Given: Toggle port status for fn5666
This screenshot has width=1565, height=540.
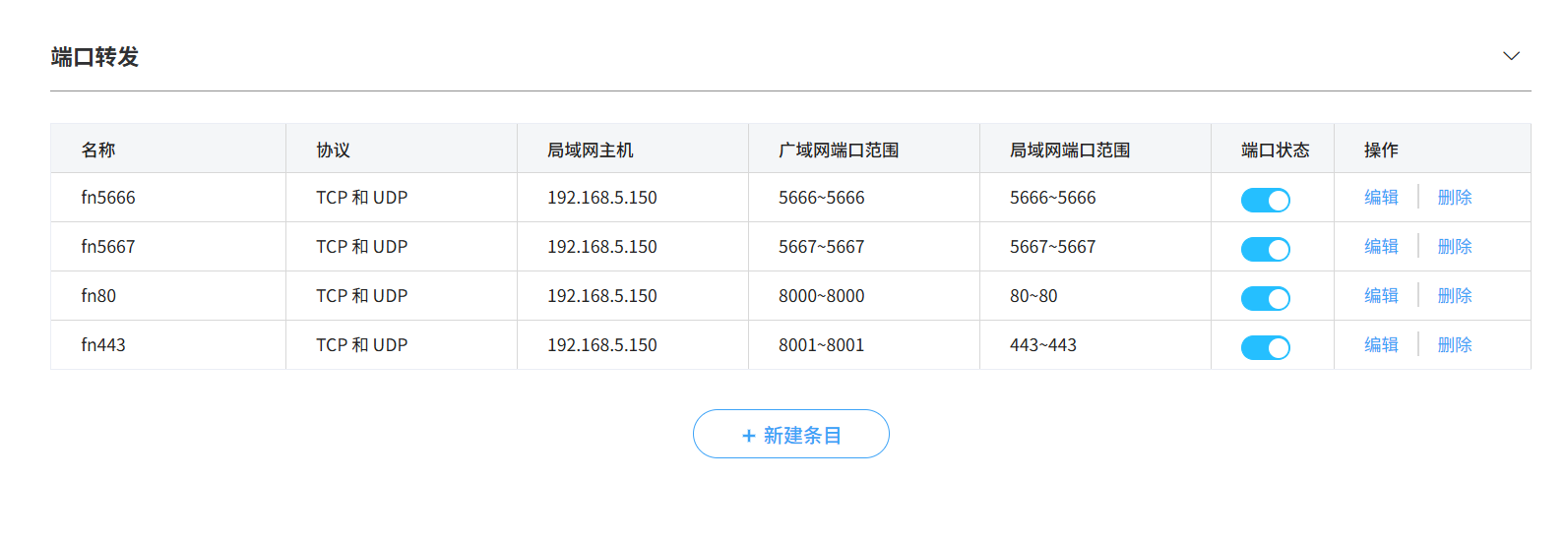Looking at the screenshot, I should [1265, 200].
